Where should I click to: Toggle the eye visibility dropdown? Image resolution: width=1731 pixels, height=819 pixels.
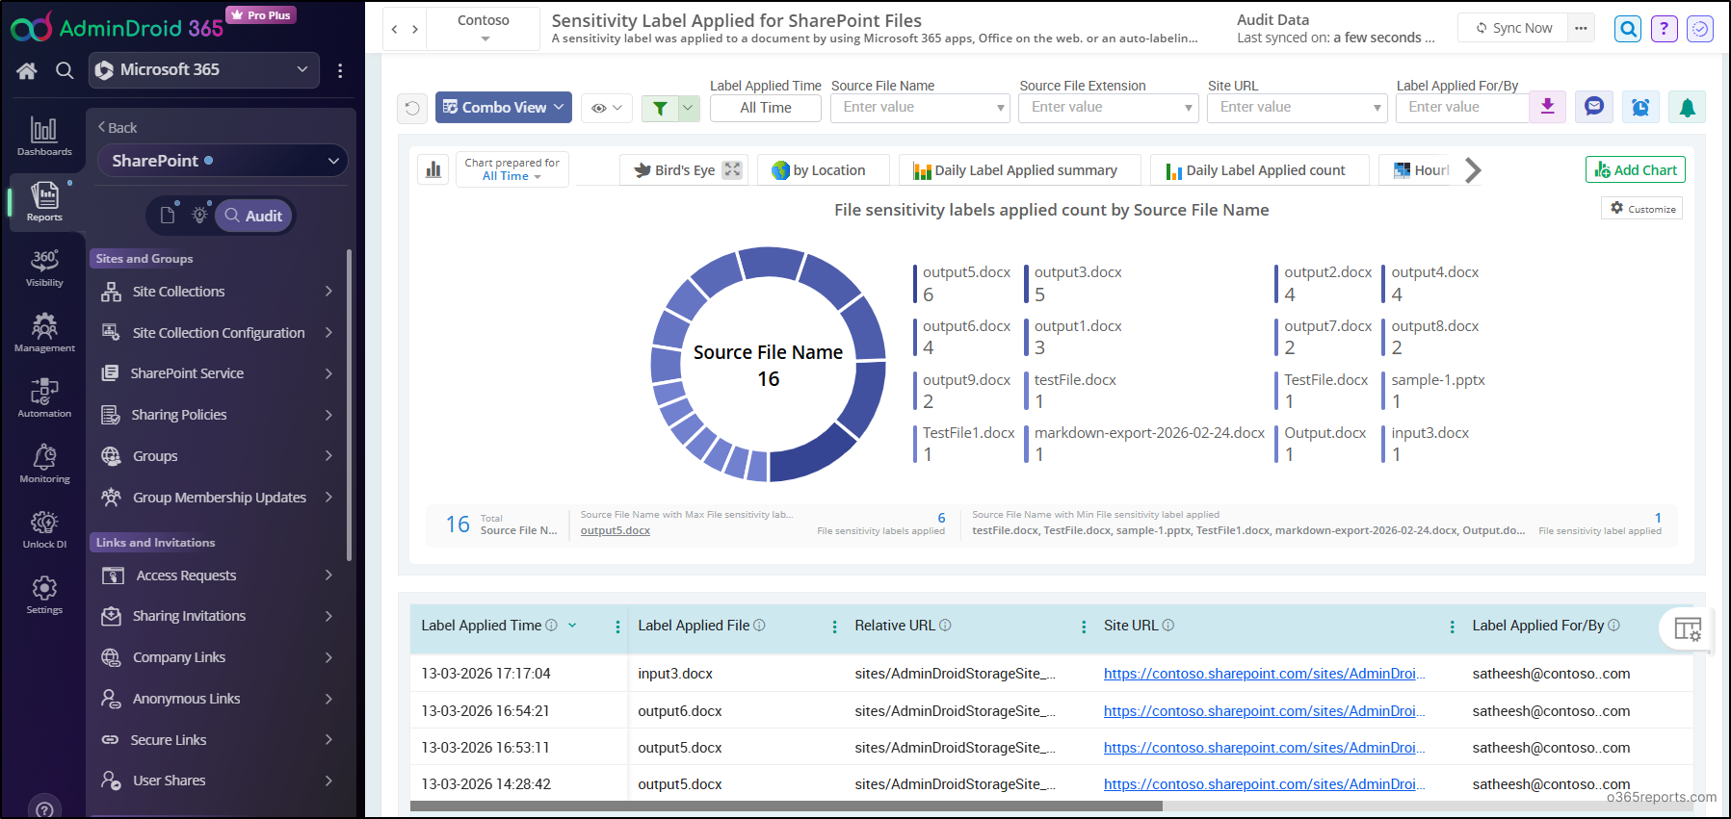point(607,108)
